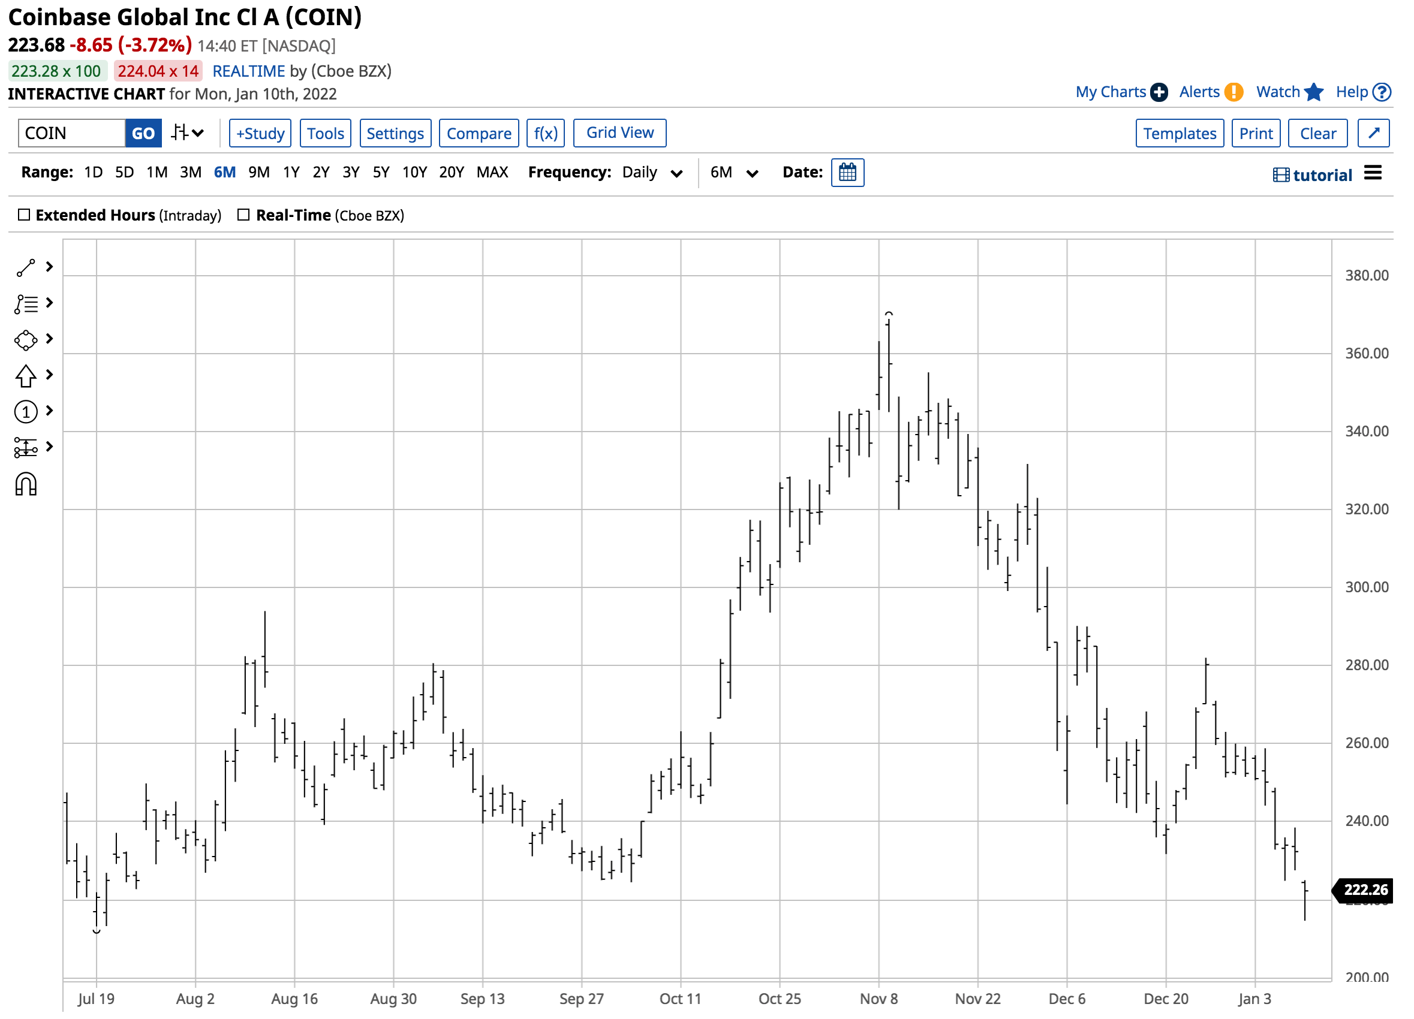Click the COIN symbol input field
Screen dimensions: 1414x1019
click(x=72, y=134)
